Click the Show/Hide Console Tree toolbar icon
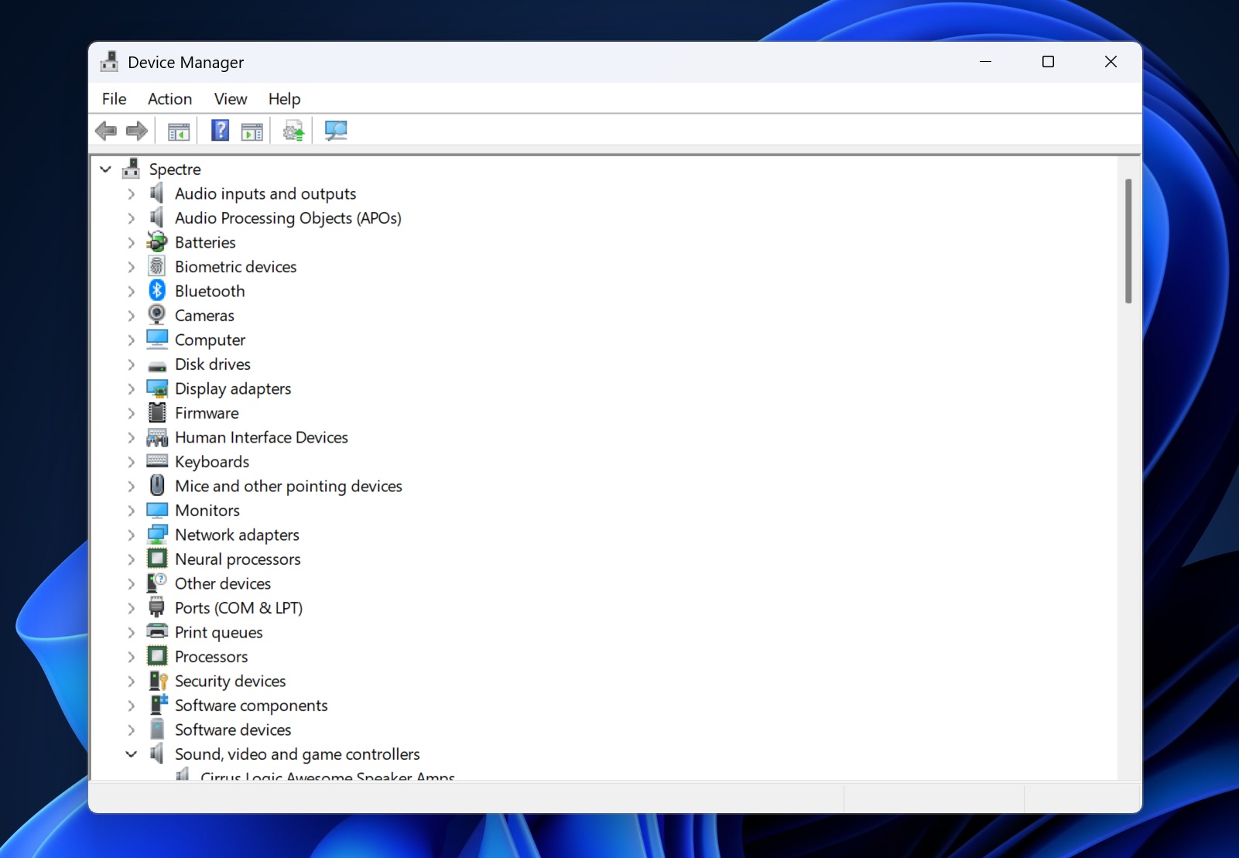Screen dimensions: 1239x858 (x=179, y=131)
